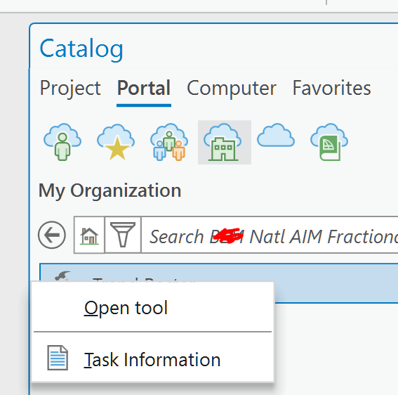Screen dimensions: 398x395
Task: Open ArcGIS Online plain cloud icon
Action: pos(276,135)
